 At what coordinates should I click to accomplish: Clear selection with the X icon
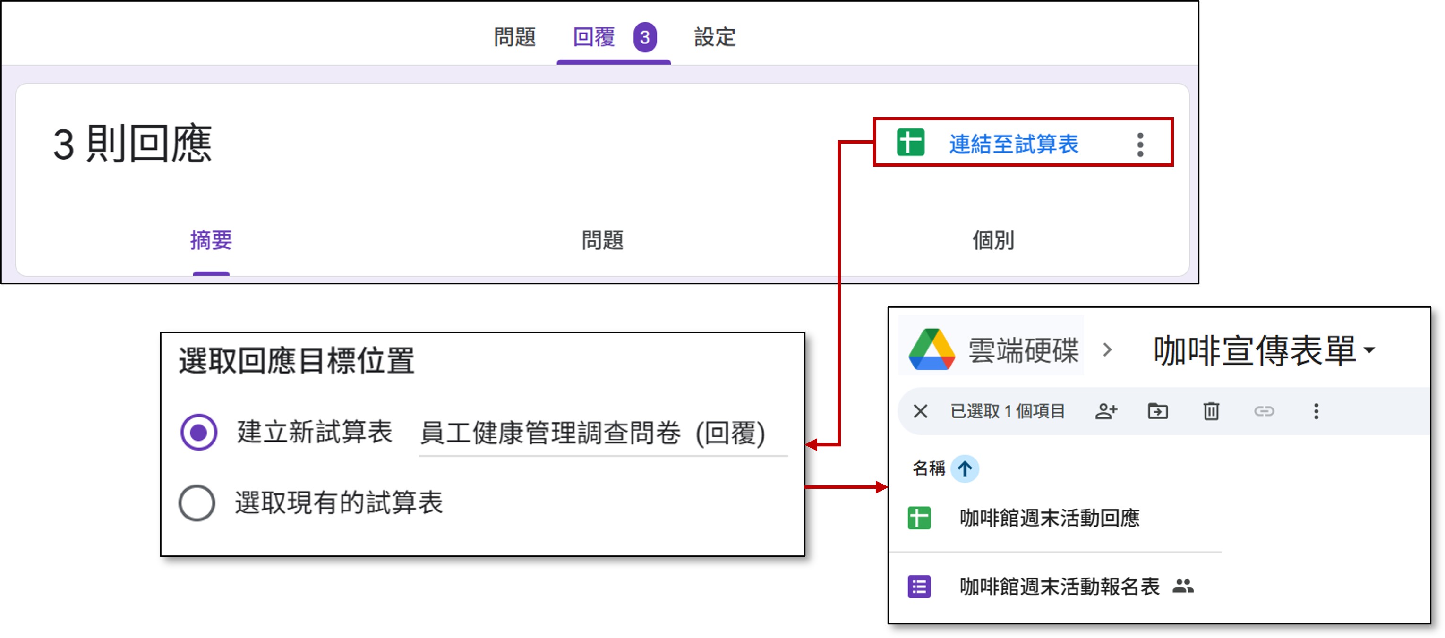920,411
